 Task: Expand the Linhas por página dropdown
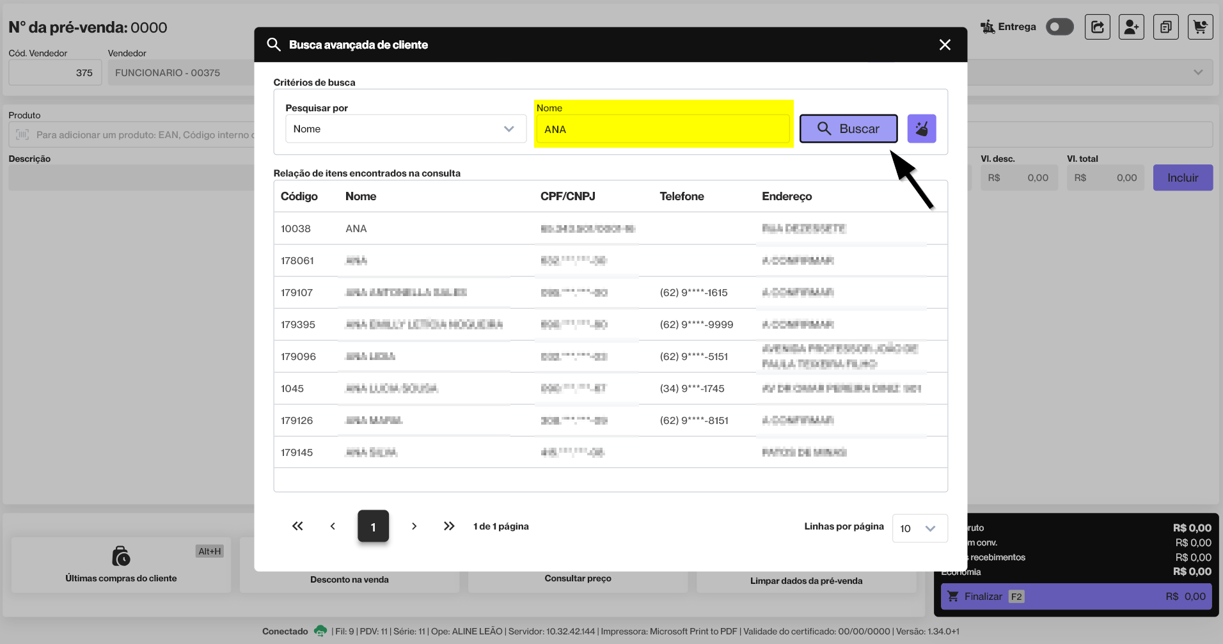[x=919, y=528]
